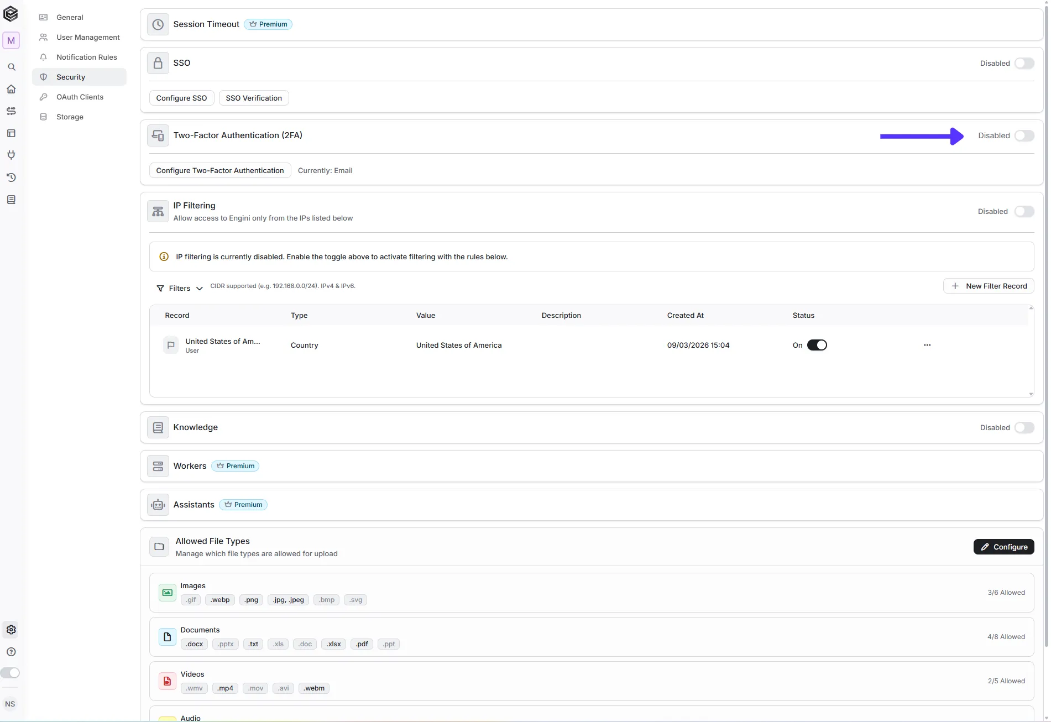Screen dimensions: 1051x722
Task: Open search from the left rail
Action: (11, 67)
